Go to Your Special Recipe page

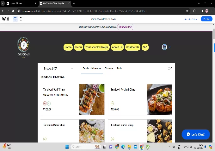click(x=97, y=47)
